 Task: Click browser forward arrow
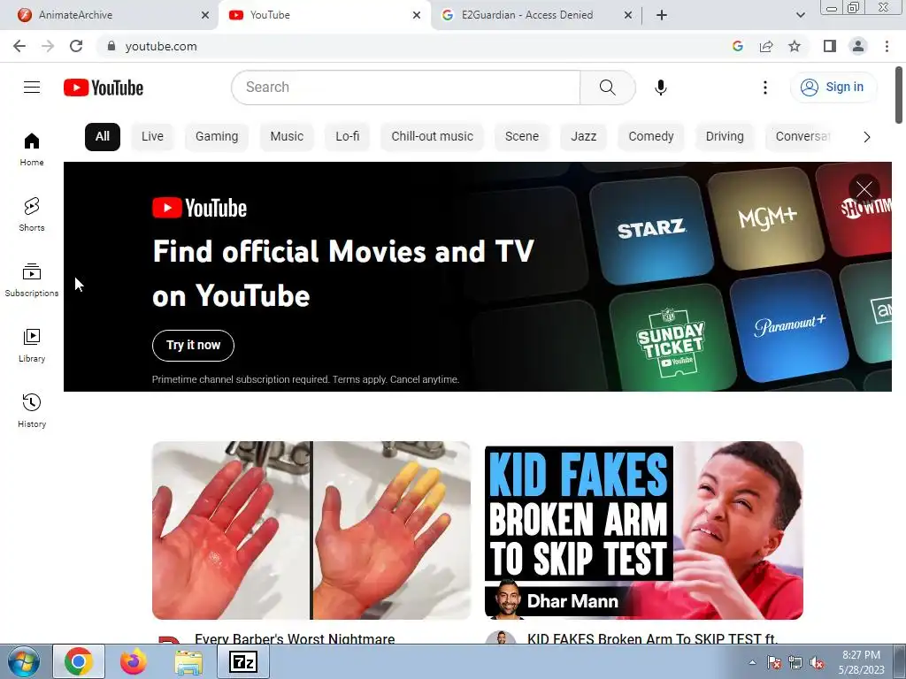[48, 46]
